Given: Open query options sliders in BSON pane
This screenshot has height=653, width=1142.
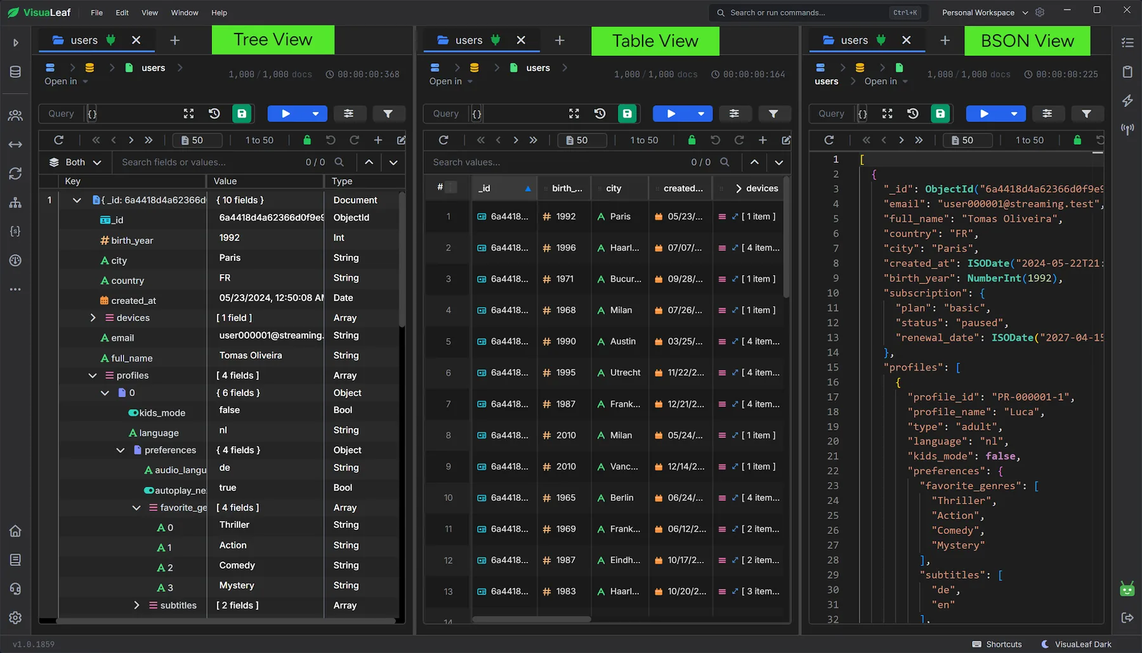Looking at the screenshot, I should click(x=1047, y=113).
